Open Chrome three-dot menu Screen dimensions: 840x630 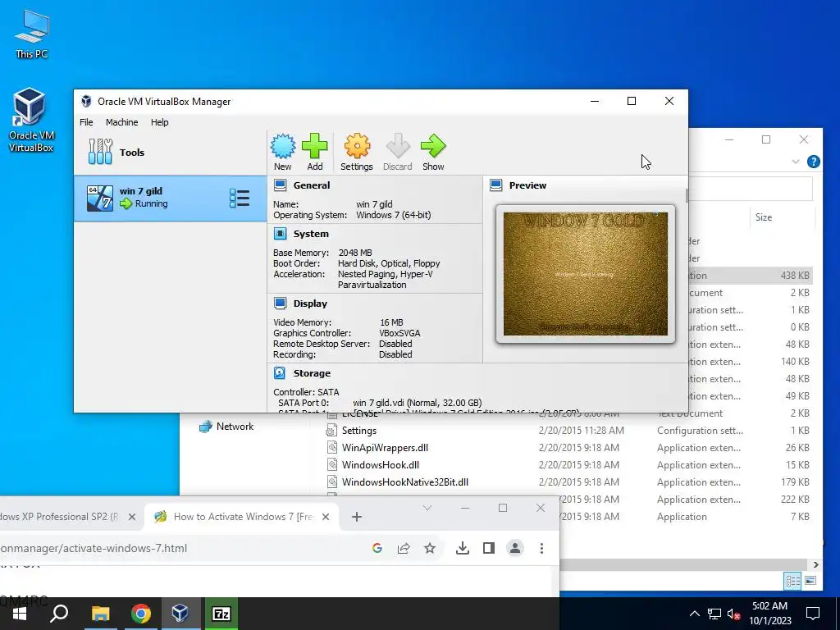click(541, 548)
